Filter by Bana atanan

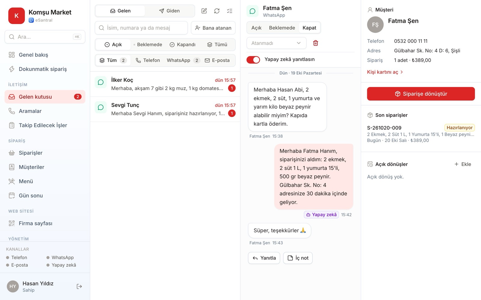point(213,28)
